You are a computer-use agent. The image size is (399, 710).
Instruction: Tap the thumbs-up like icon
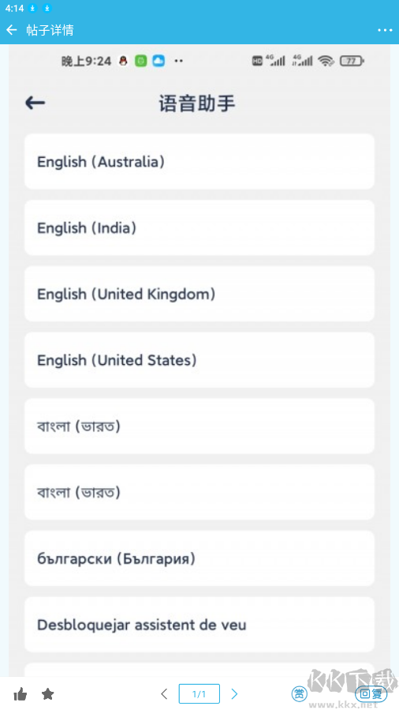21,693
